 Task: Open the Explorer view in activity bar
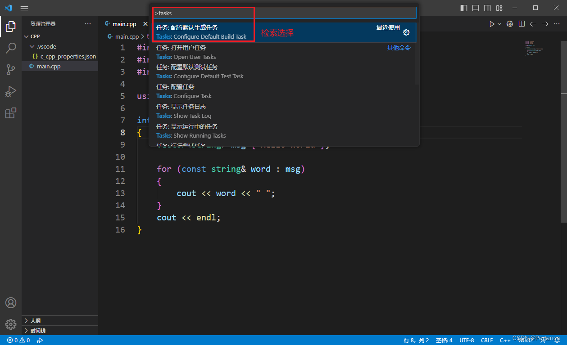[x=11, y=27]
